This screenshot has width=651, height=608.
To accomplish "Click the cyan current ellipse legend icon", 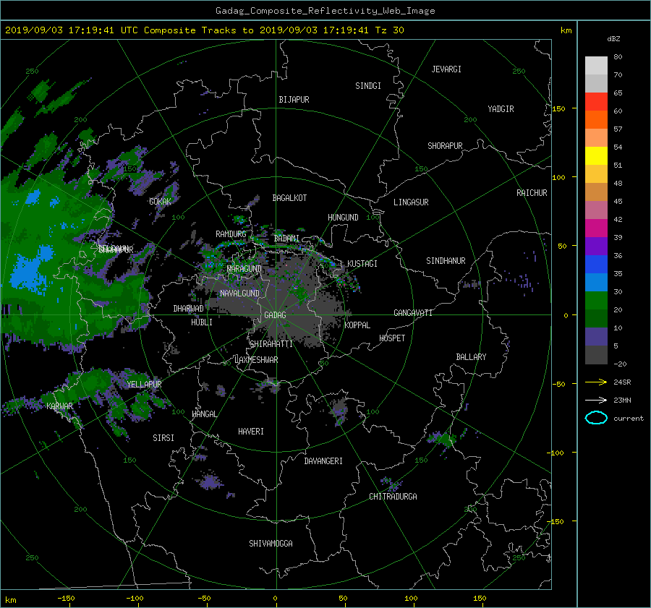I will [x=596, y=418].
